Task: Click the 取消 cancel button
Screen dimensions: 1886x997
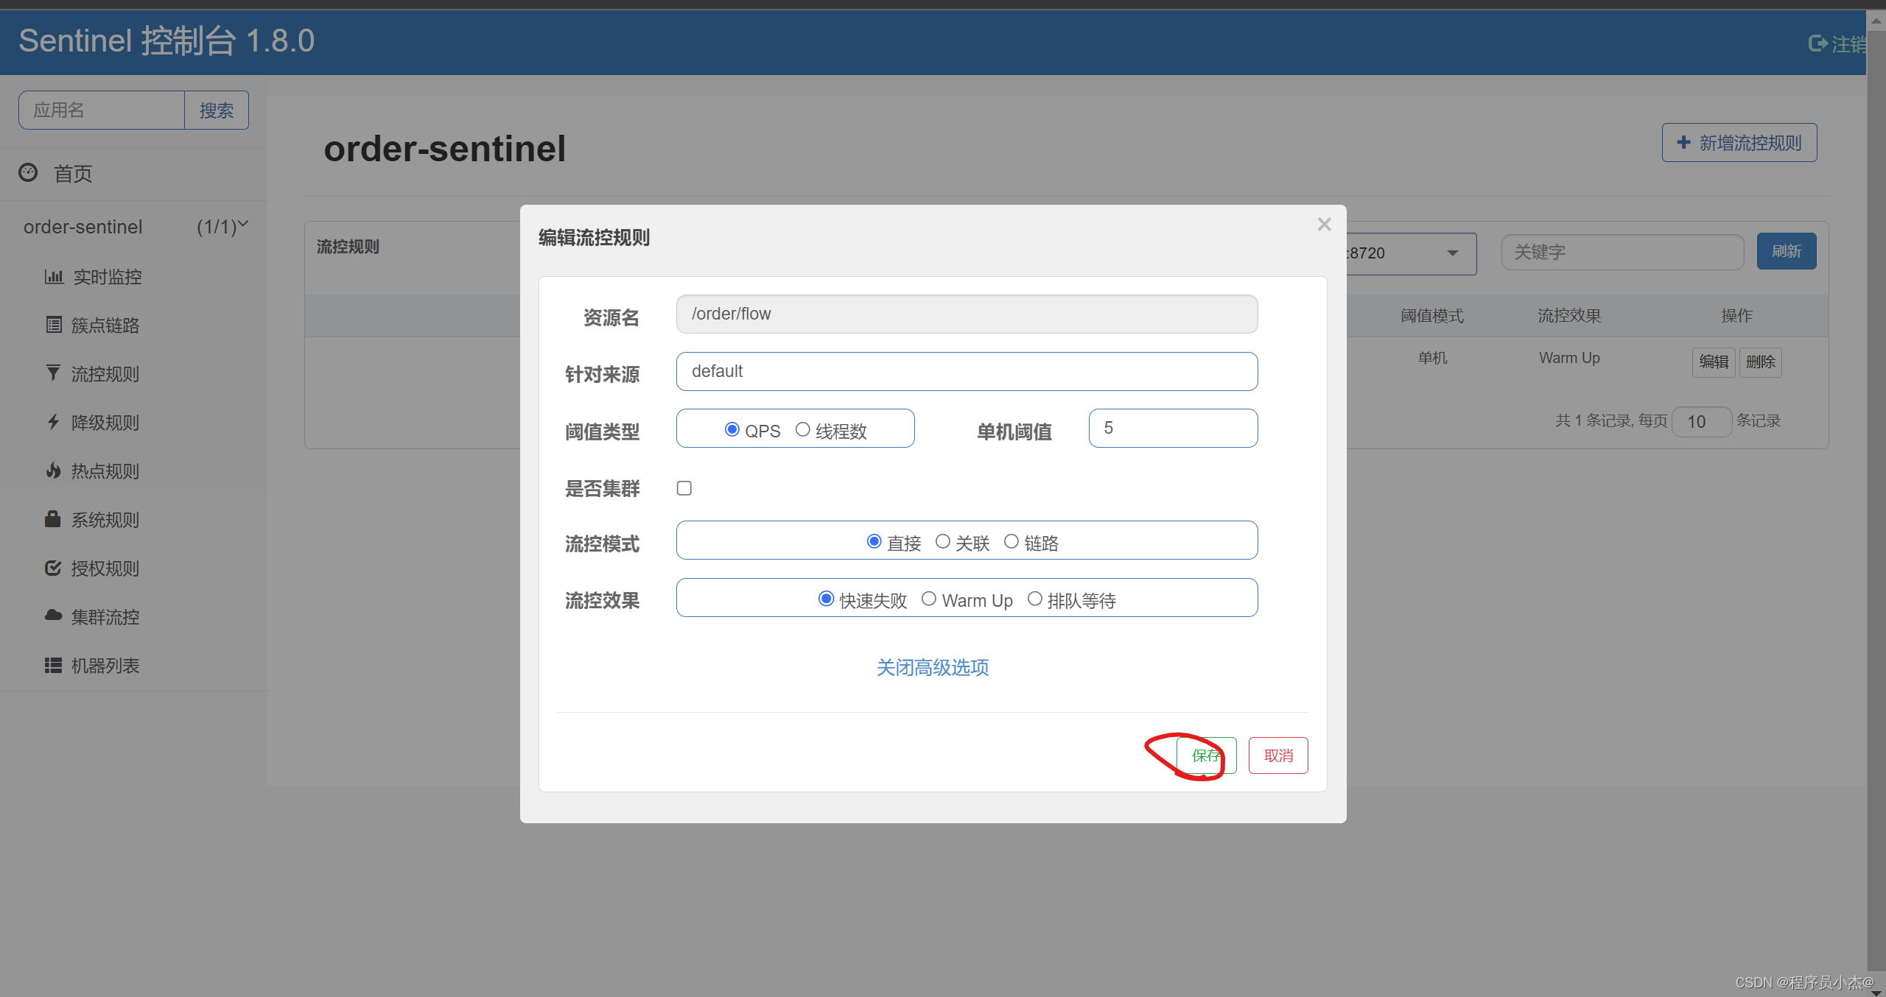Action: click(1278, 755)
